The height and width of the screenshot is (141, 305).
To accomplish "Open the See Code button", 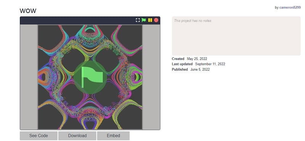I will pos(39,136).
